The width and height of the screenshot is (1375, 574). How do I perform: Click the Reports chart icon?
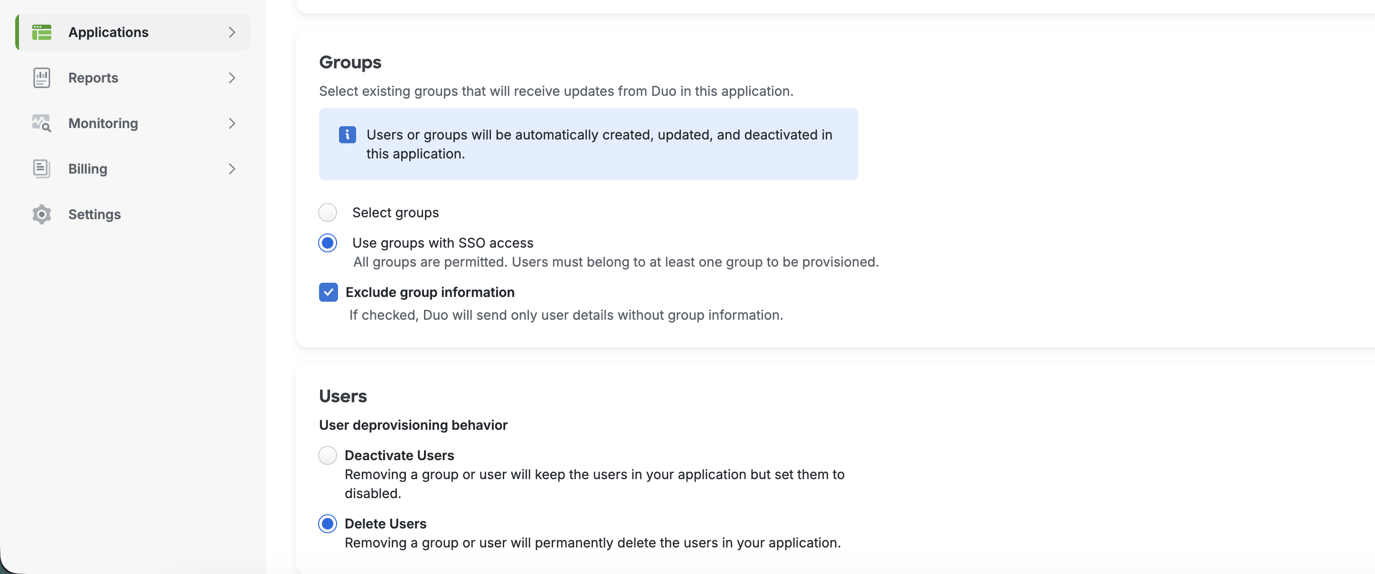pos(42,78)
